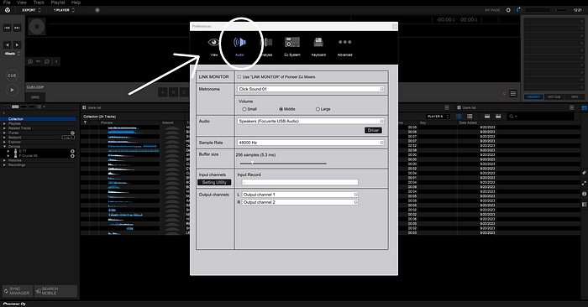Open the 48000 Hz sample rate dropdown
Image resolution: width=588 pixels, height=307 pixels.
point(311,143)
